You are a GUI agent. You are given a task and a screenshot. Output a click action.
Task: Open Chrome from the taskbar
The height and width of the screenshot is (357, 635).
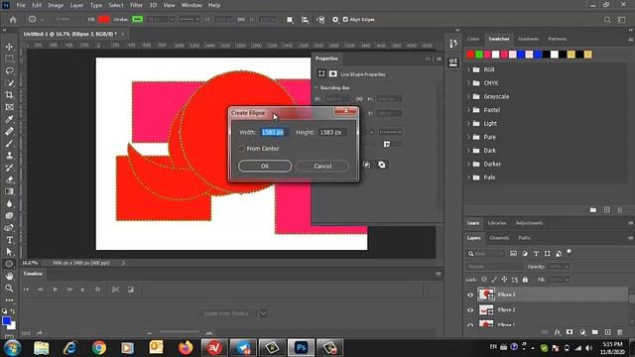pyautogui.click(x=99, y=348)
